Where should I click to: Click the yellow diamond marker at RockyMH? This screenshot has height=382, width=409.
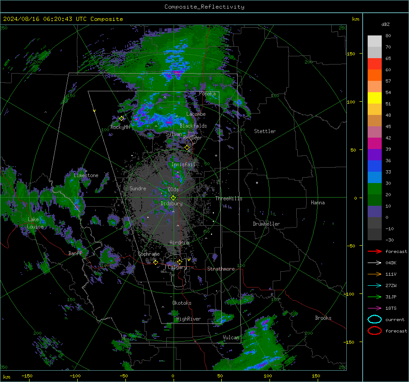tap(121, 119)
